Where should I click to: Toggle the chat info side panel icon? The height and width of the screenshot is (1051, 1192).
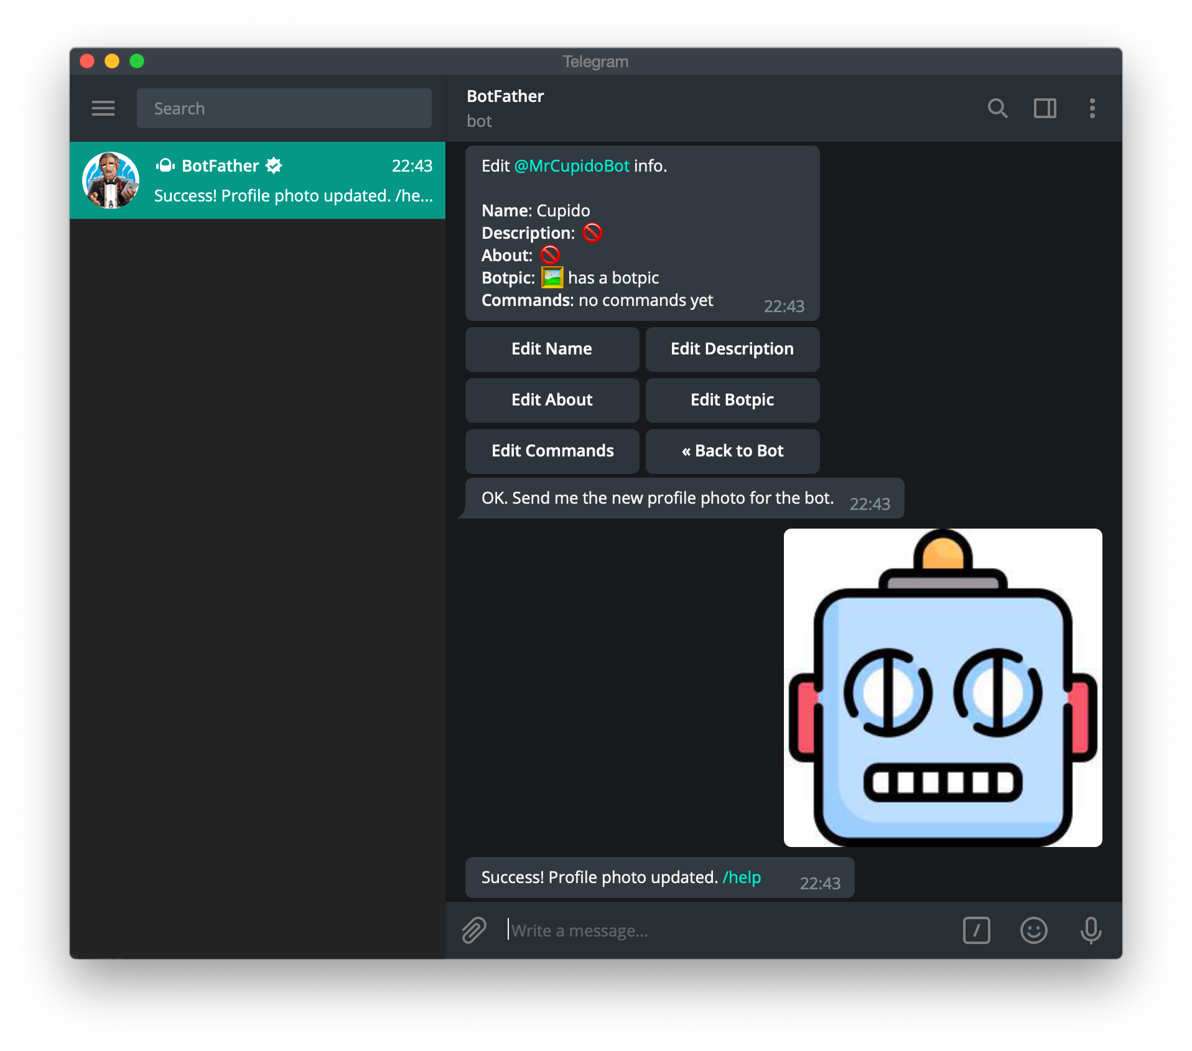click(x=1045, y=108)
